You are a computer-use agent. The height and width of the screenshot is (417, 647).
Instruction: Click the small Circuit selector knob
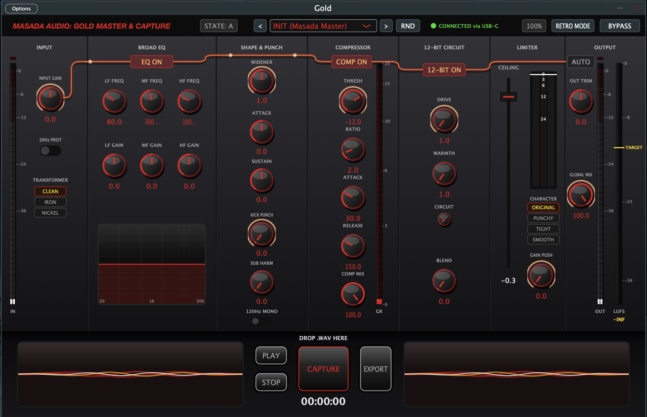[444, 219]
